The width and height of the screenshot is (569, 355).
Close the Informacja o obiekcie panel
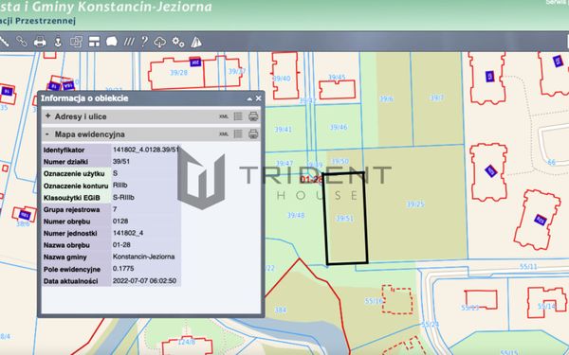[258, 98]
